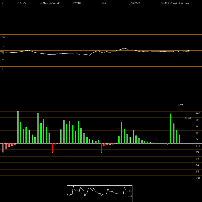The height and width of the screenshot is (202, 202).
Task: Click the MR axis label '80'
Action: (x=197, y=120)
